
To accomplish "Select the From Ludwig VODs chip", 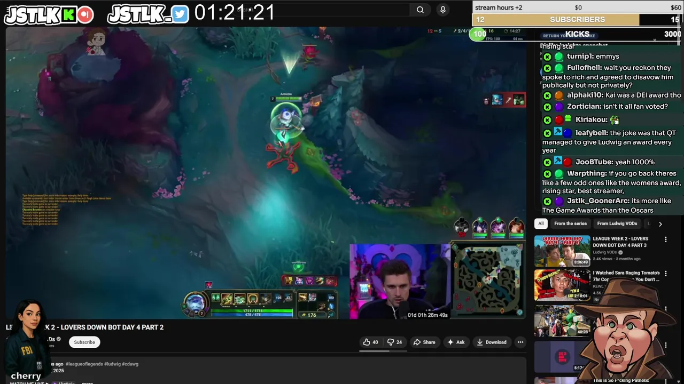I will tap(617, 223).
